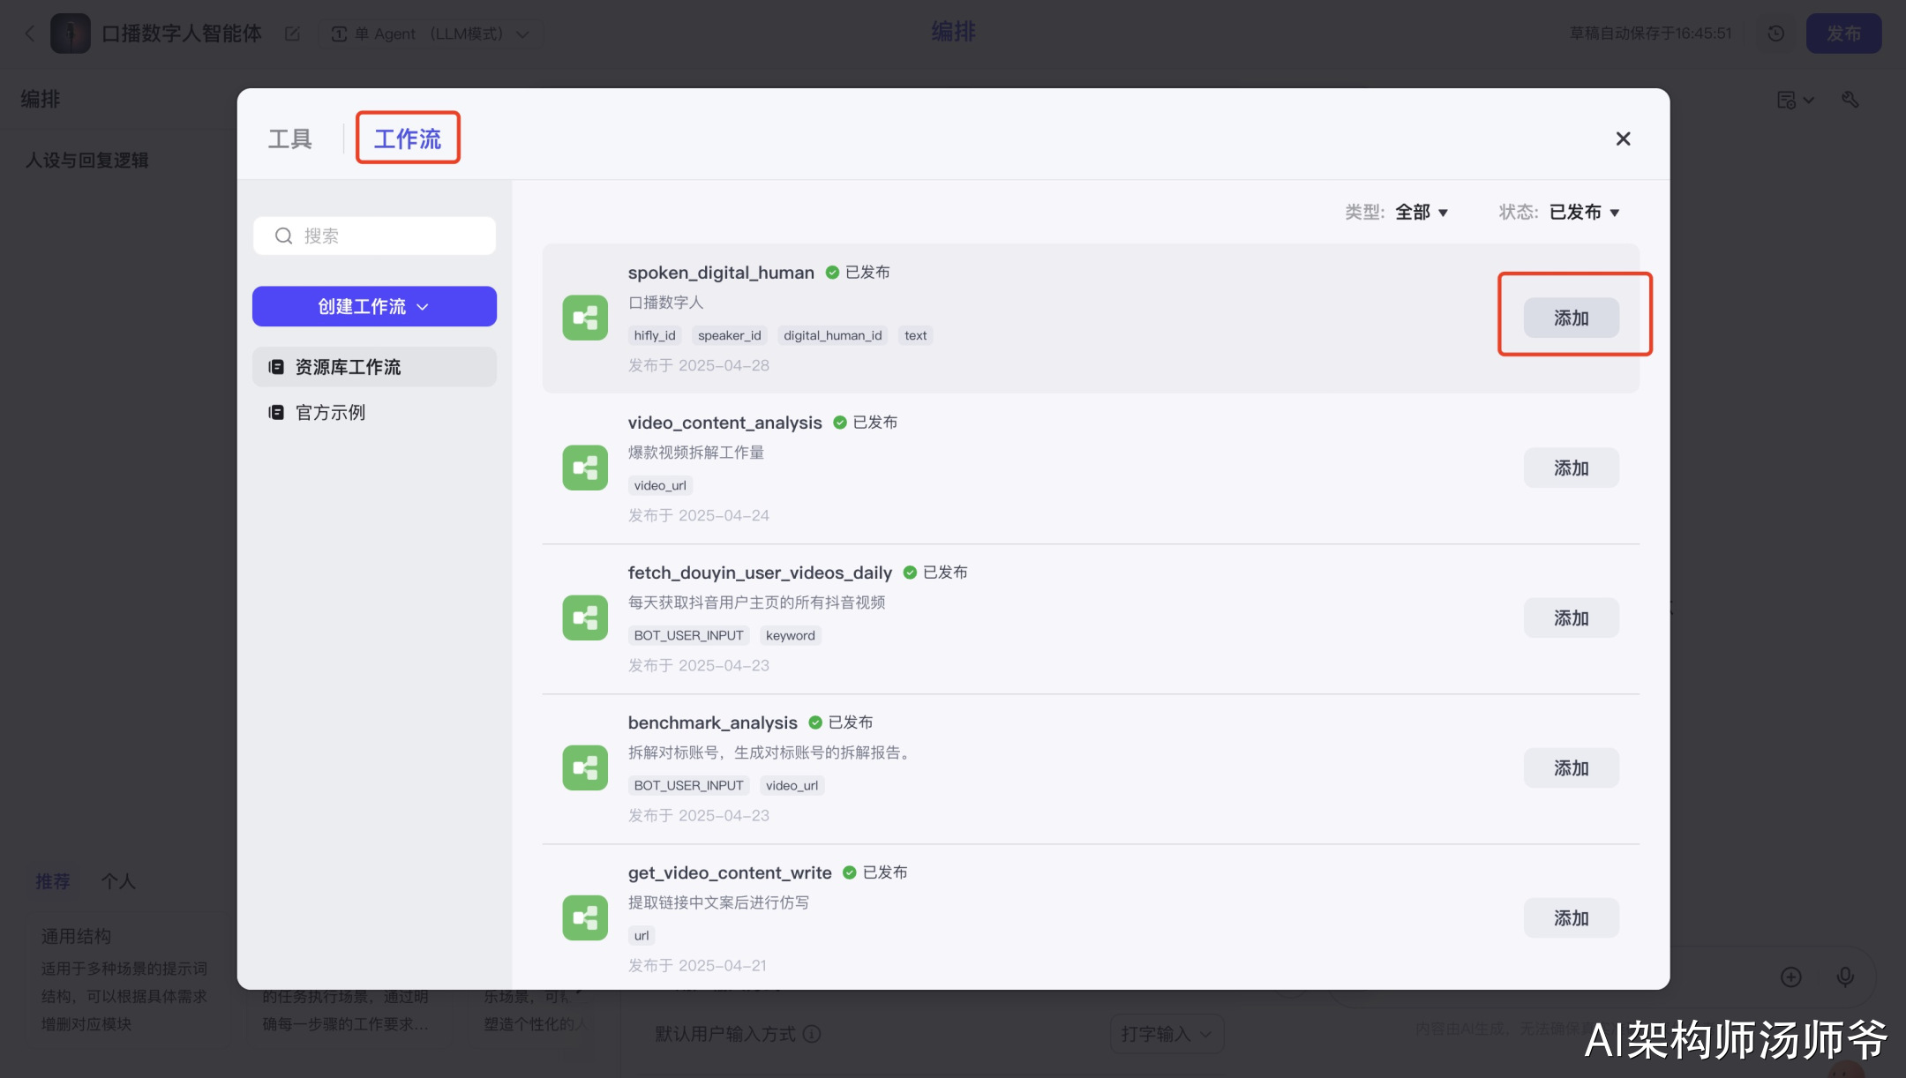Switch to the 工具 tab
The image size is (1906, 1078).
point(289,138)
